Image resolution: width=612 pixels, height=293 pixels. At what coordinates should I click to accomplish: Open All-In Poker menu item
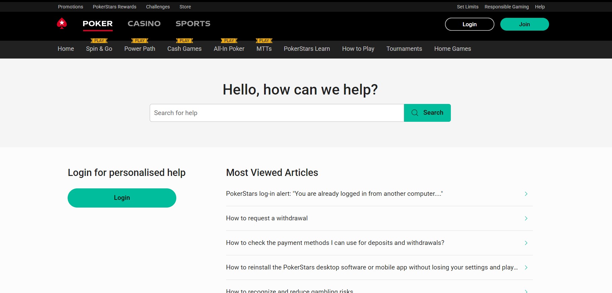tap(229, 49)
